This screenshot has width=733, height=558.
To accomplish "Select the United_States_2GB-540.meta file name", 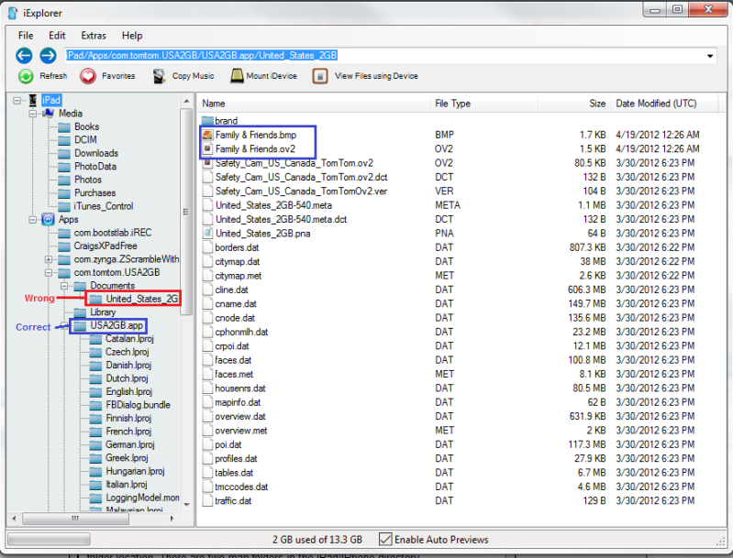I will (273, 205).
